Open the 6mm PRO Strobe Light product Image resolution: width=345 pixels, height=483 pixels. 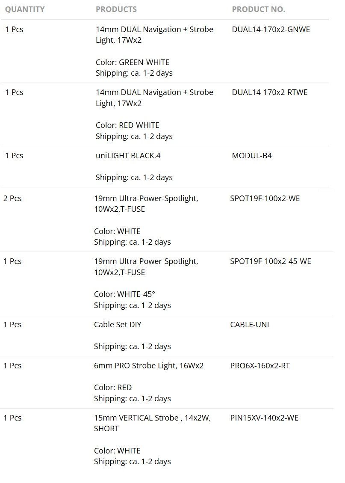148,366
